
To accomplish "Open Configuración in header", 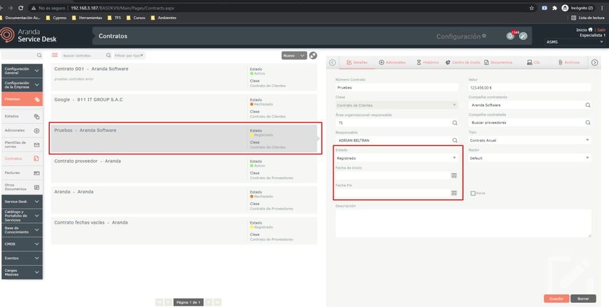I will [x=461, y=36].
